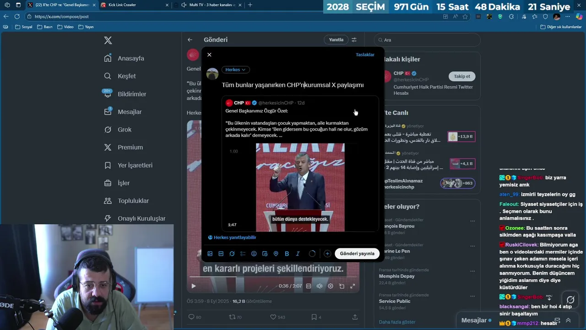
Task: Open Memphis Depay trend
Action: pos(397,276)
